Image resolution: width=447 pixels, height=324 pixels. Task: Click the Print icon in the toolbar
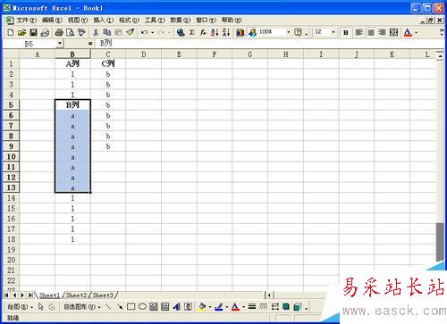click(x=59, y=32)
